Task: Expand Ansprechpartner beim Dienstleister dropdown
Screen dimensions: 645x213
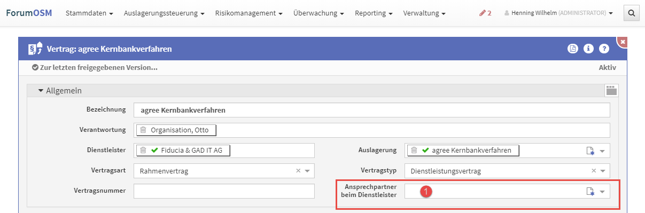Action: tap(603, 192)
